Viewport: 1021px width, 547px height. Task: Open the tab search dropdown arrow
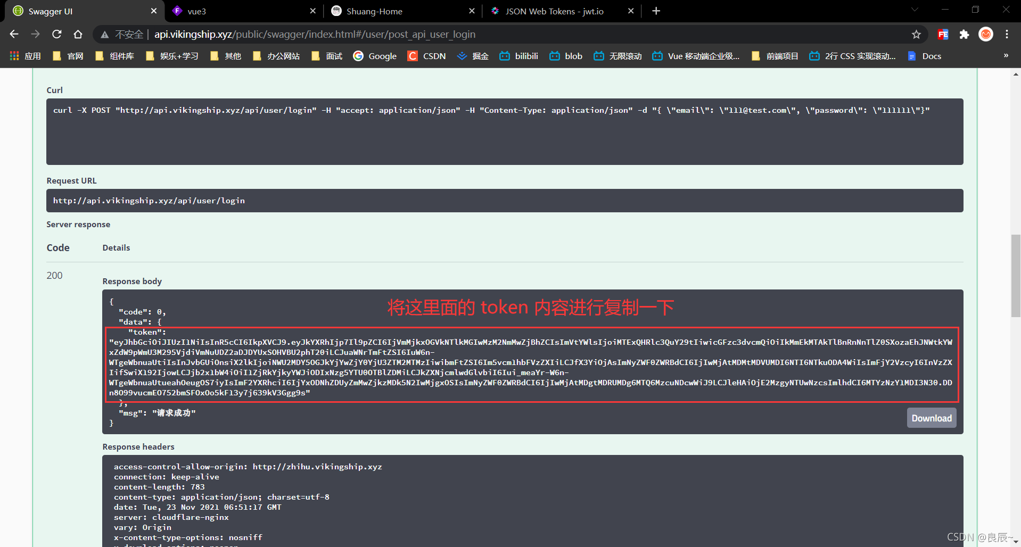915,10
